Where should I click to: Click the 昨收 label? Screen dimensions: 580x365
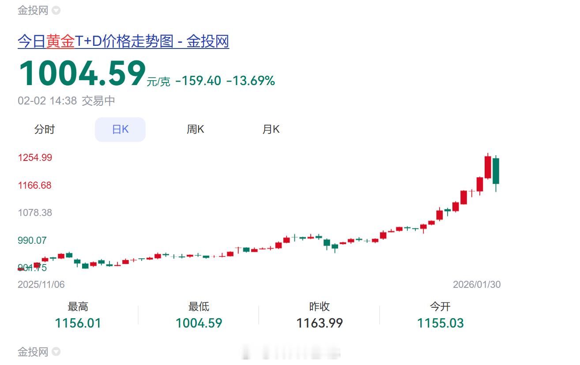319,307
